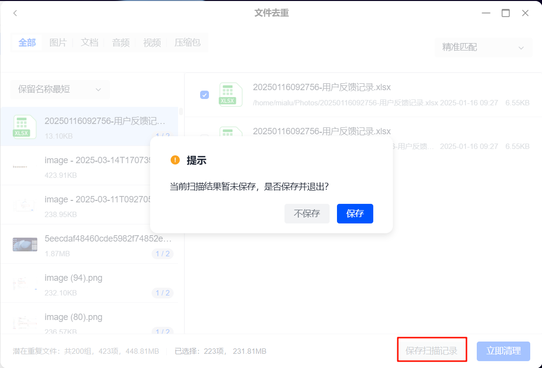Click the 保存 button in dialog
This screenshot has width=542, height=368.
coord(355,214)
